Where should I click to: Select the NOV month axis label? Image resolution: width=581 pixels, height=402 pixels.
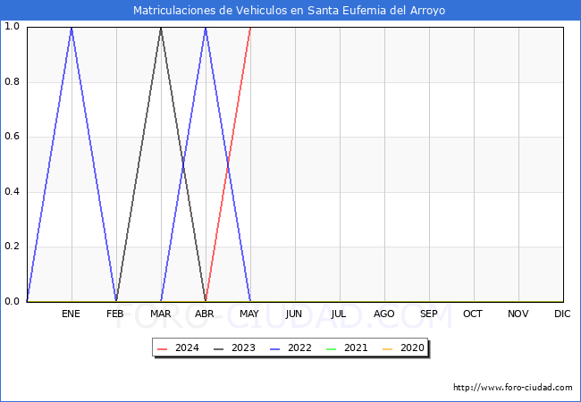tap(518, 314)
